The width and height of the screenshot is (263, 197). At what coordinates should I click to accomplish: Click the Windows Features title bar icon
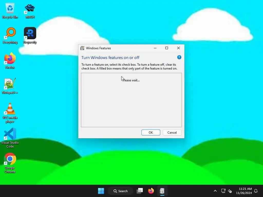click(82, 48)
